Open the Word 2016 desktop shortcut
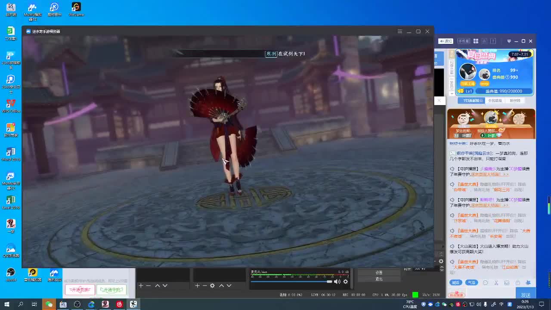The width and height of the screenshot is (551, 310). tap(11, 154)
